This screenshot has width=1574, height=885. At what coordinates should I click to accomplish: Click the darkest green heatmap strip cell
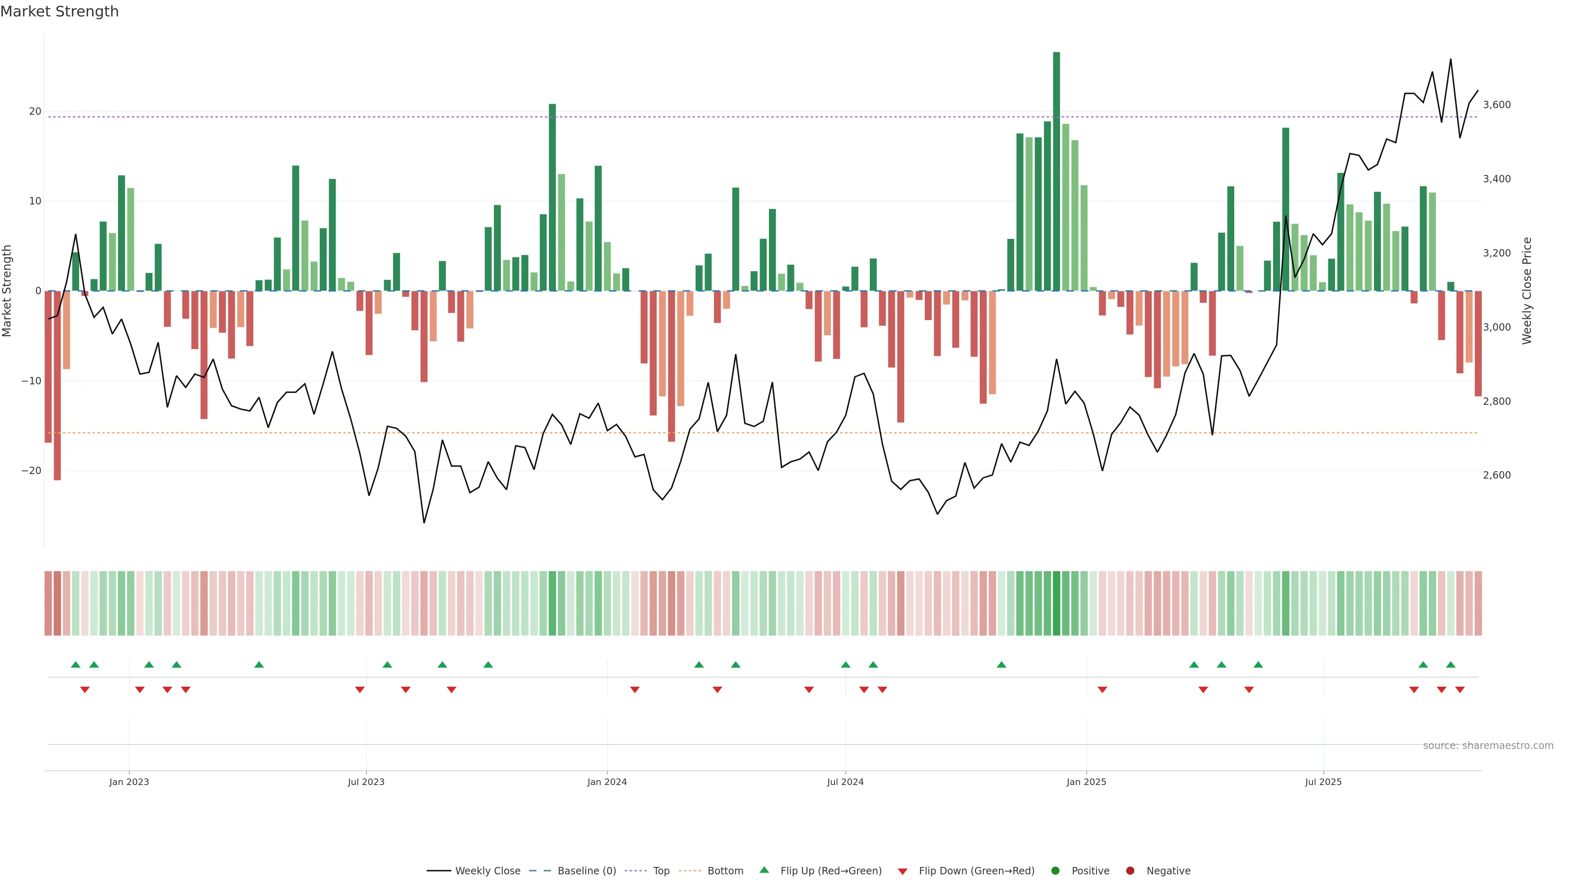coord(1056,603)
